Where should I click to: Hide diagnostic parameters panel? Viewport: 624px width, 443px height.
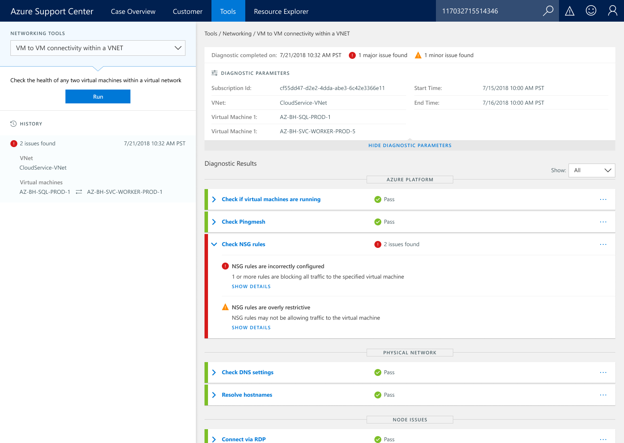click(x=410, y=145)
